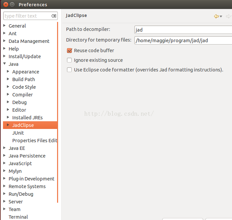This screenshot has height=220, width=232.
Task: Expand the Installed JREs subnode
Action: point(8,117)
